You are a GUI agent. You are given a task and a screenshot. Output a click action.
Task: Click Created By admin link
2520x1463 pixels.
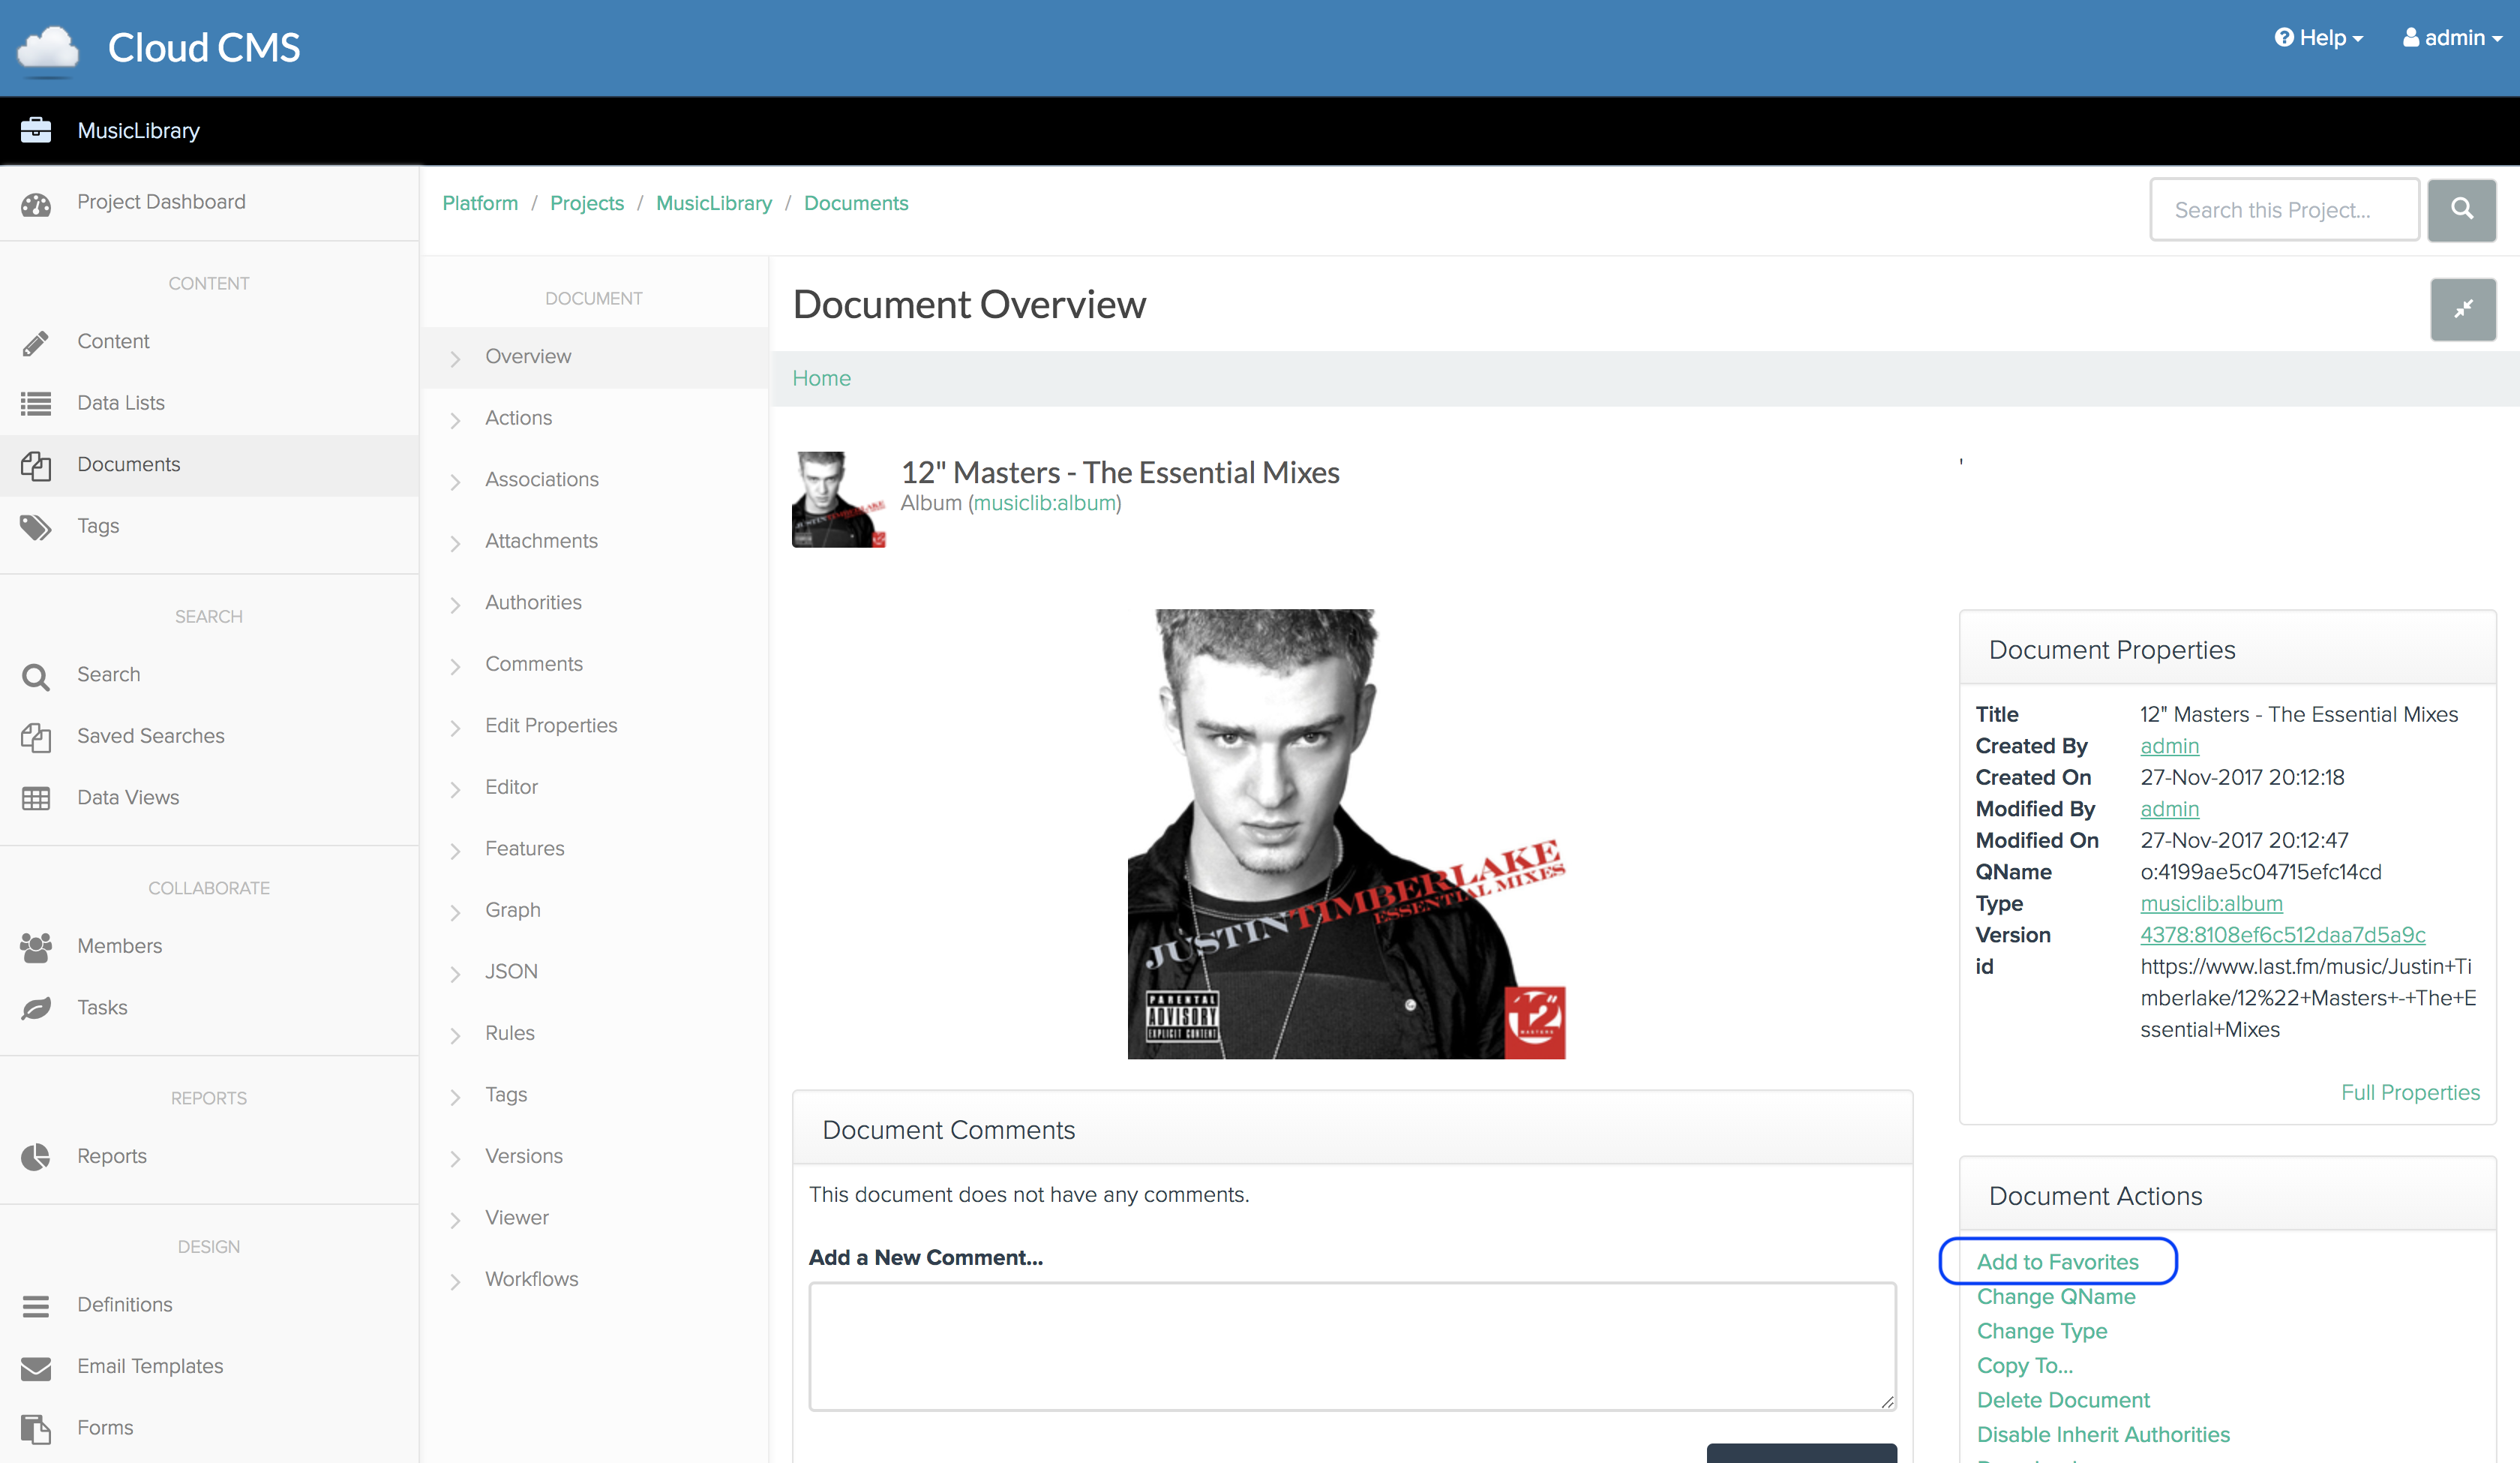coord(2169,746)
